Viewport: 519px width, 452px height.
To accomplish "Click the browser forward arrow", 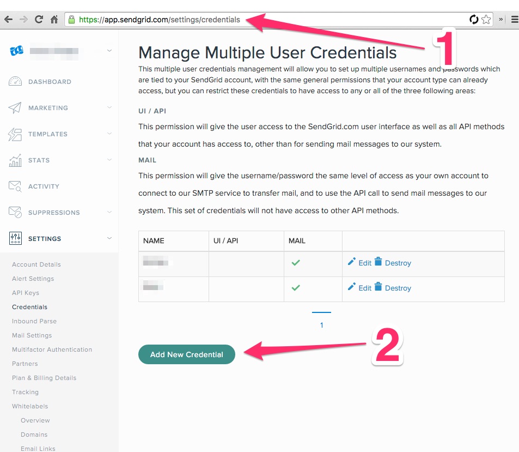I will click(23, 20).
